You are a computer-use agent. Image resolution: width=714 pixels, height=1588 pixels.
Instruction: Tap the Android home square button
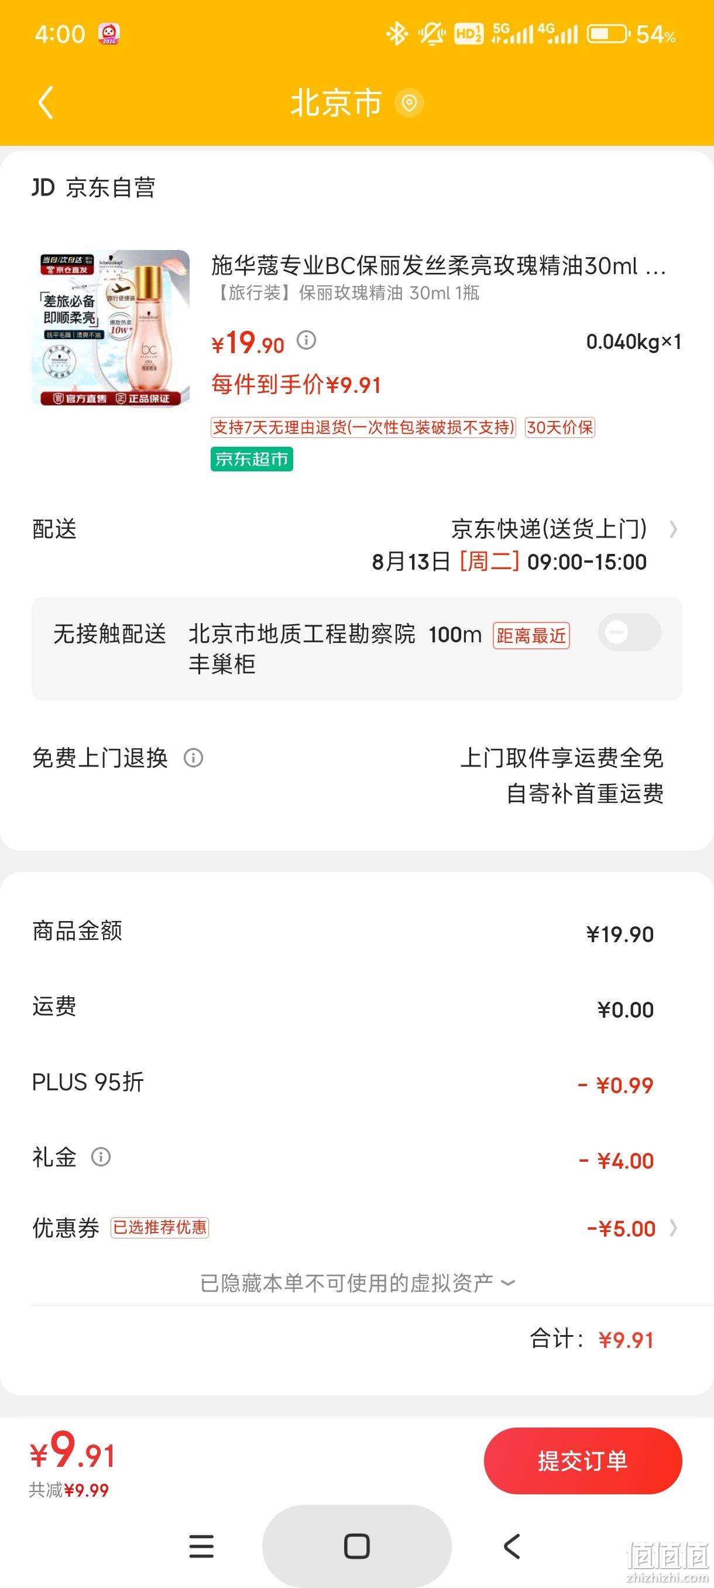pos(356,1546)
